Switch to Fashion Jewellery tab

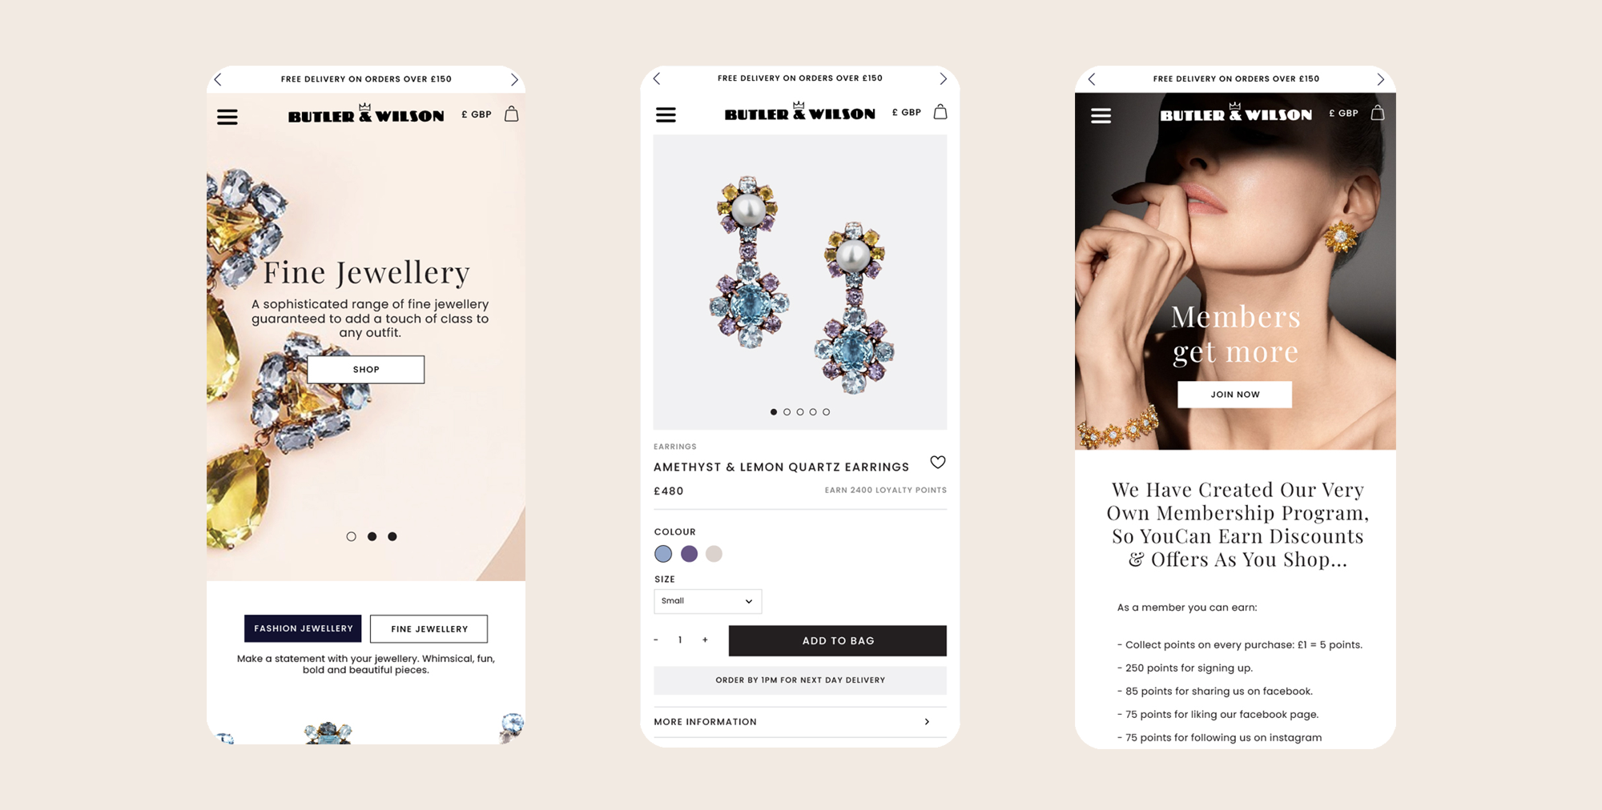point(303,628)
